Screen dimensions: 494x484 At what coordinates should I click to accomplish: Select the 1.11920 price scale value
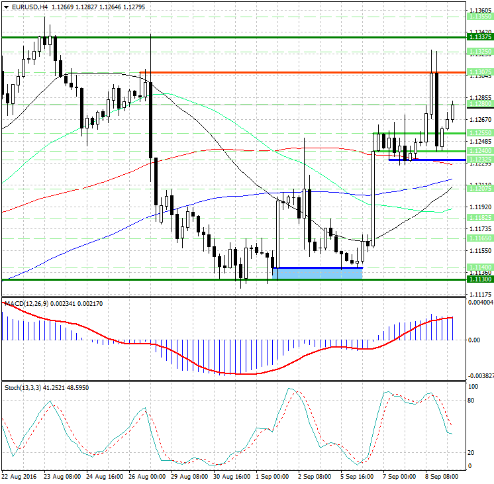(481, 207)
